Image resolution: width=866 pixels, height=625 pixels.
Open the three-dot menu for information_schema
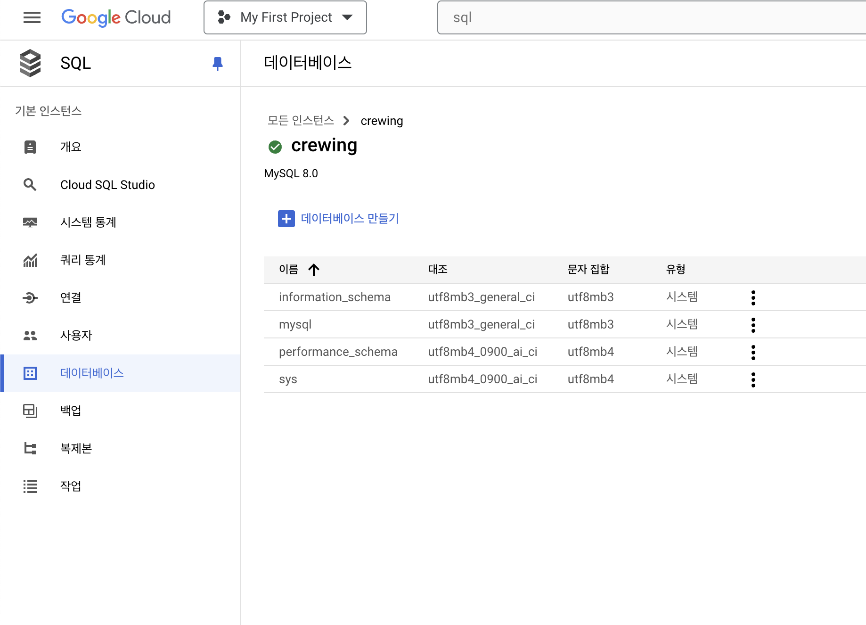coord(753,298)
